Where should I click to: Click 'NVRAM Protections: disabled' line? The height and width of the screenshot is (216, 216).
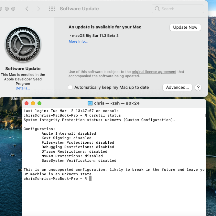[x=72, y=156]
